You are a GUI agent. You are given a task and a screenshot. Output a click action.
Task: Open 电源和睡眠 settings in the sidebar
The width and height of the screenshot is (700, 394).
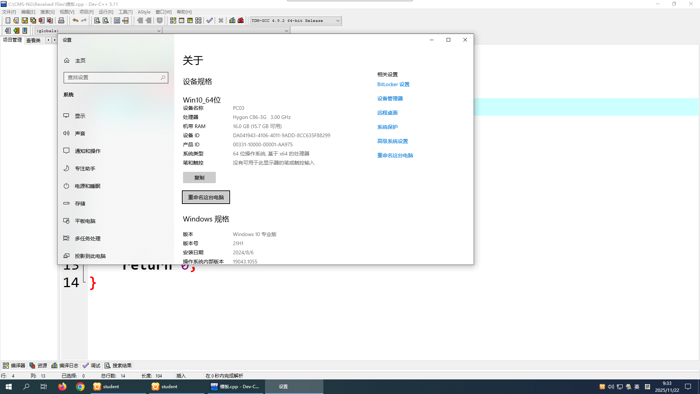(x=87, y=186)
